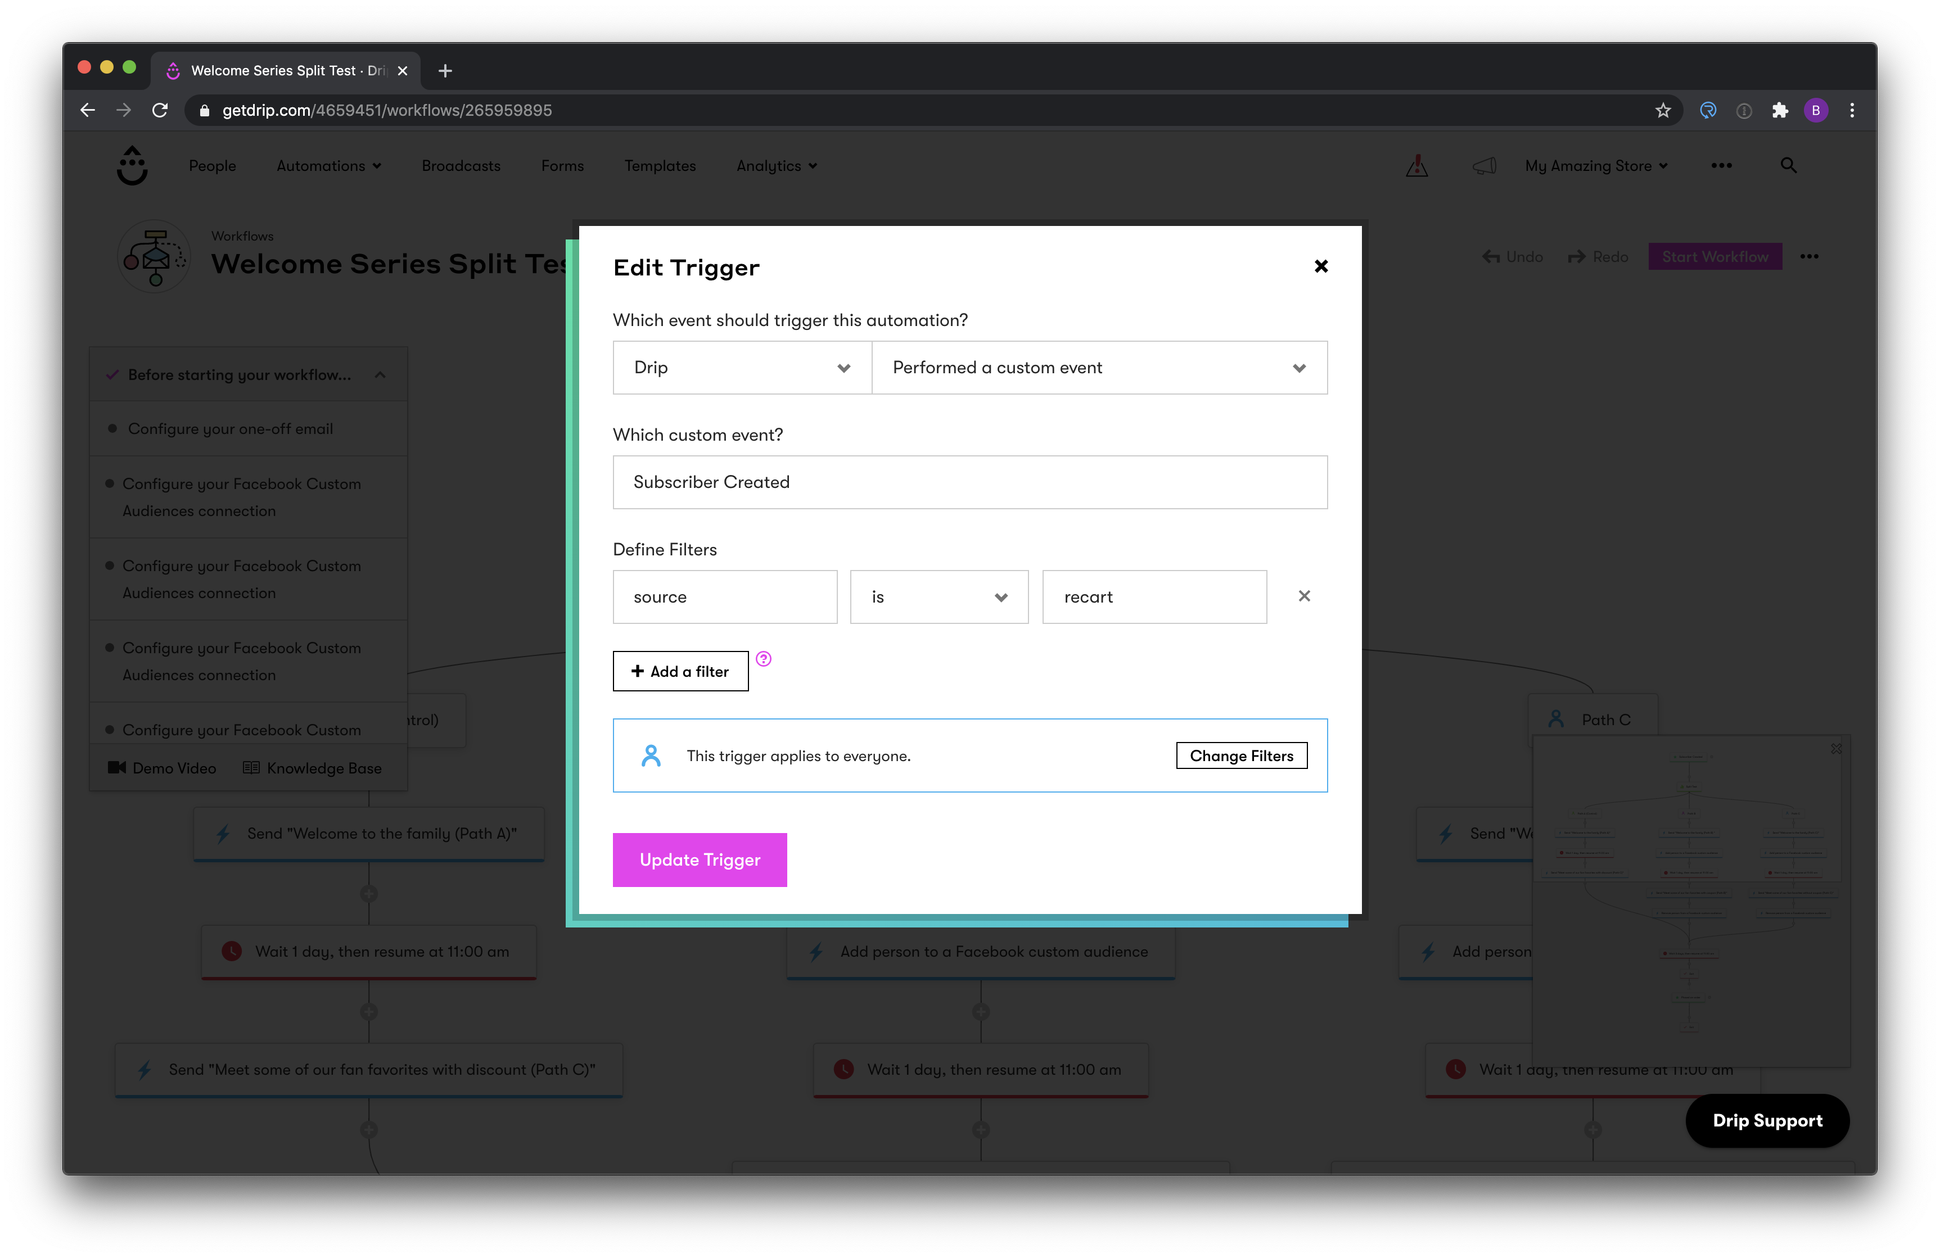Image resolution: width=1940 pixels, height=1258 pixels.
Task: Click the source filter field
Action: coord(725,597)
